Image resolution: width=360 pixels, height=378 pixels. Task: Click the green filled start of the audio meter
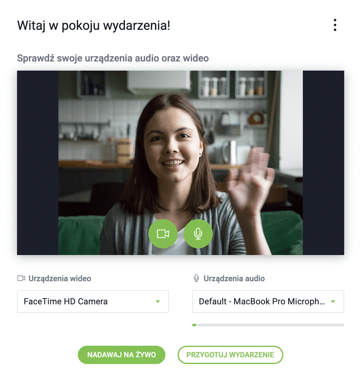pyautogui.click(x=194, y=325)
